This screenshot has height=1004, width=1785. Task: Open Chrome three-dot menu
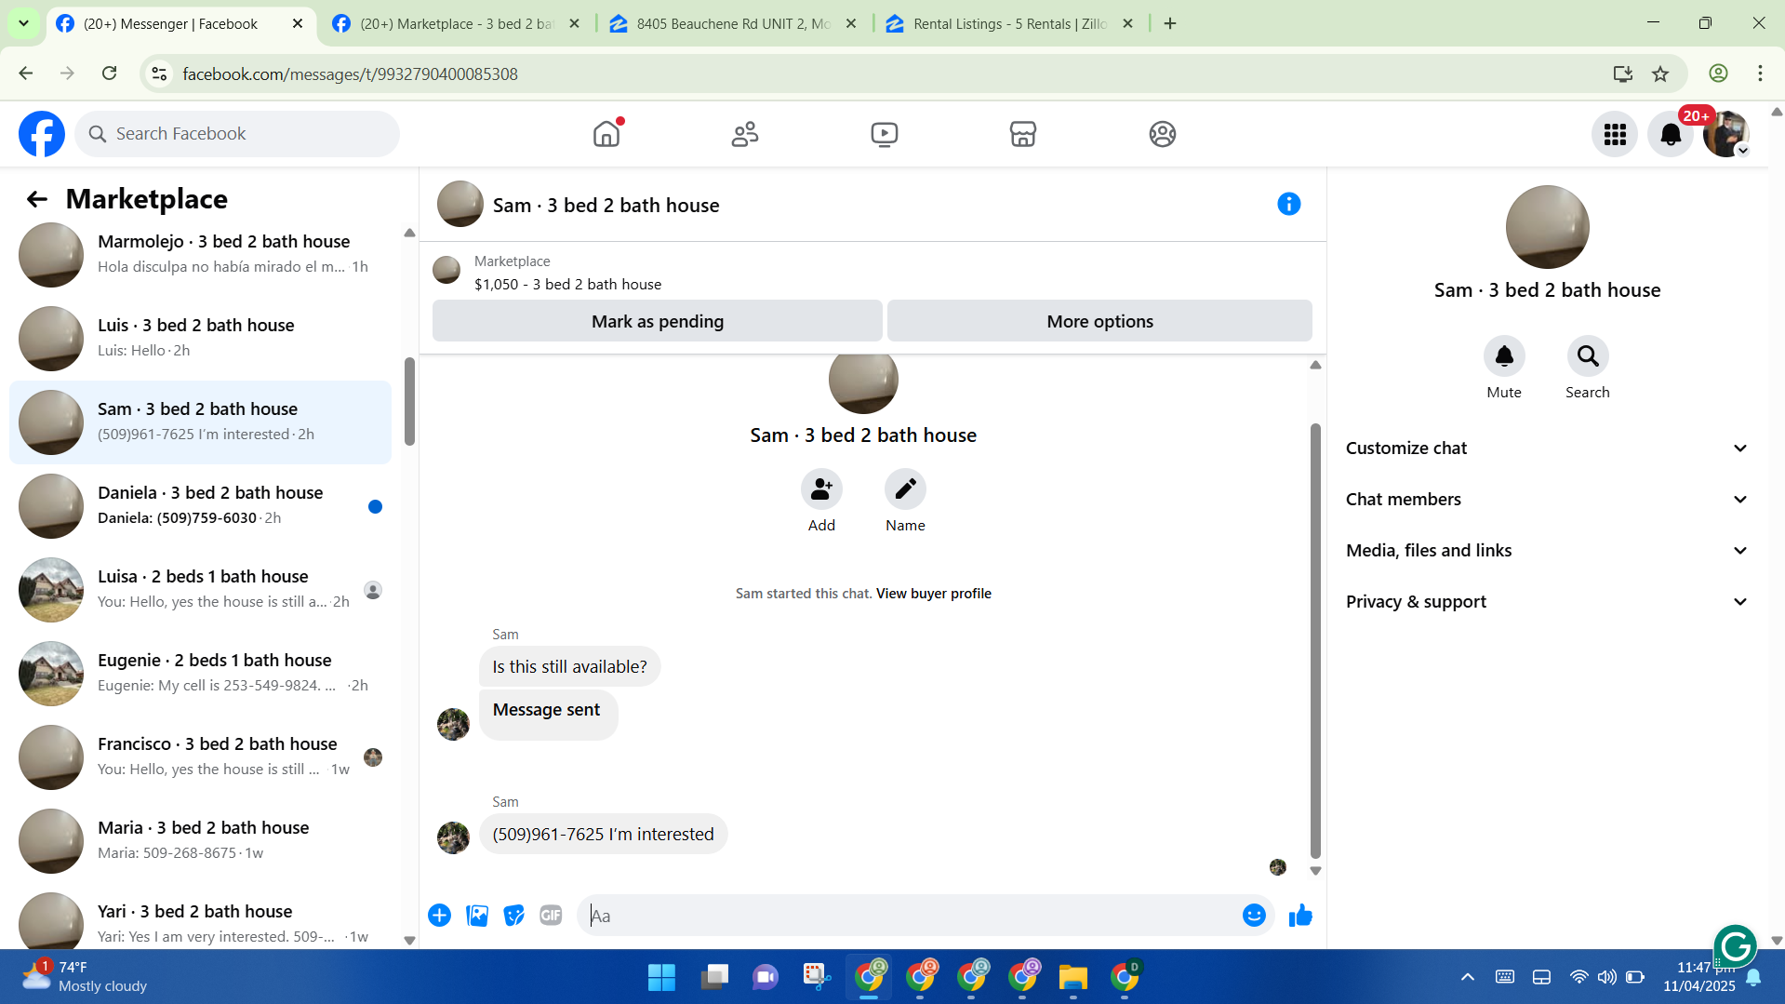1760,74
